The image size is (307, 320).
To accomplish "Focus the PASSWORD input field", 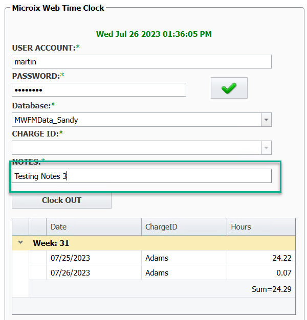I will pyautogui.click(x=99, y=90).
